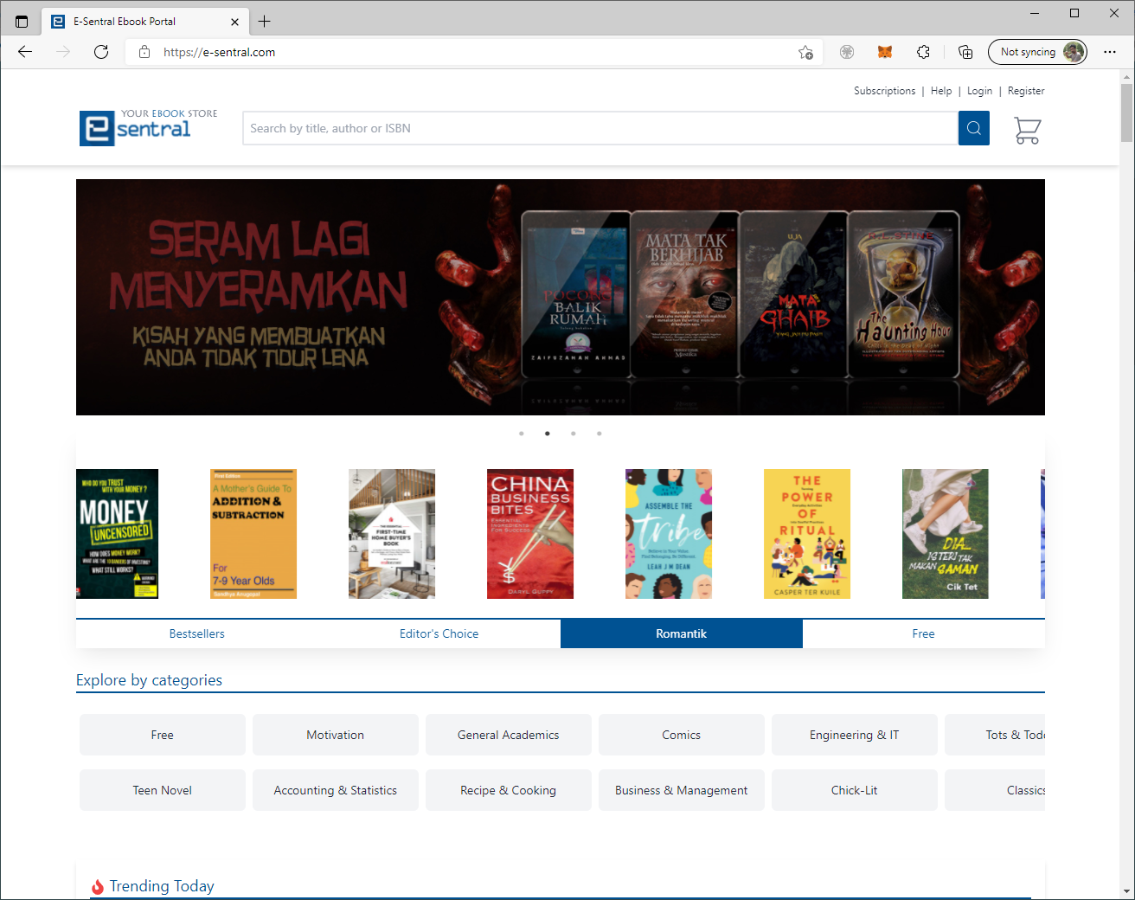Click the blue search magnifier button

(x=973, y=128)
